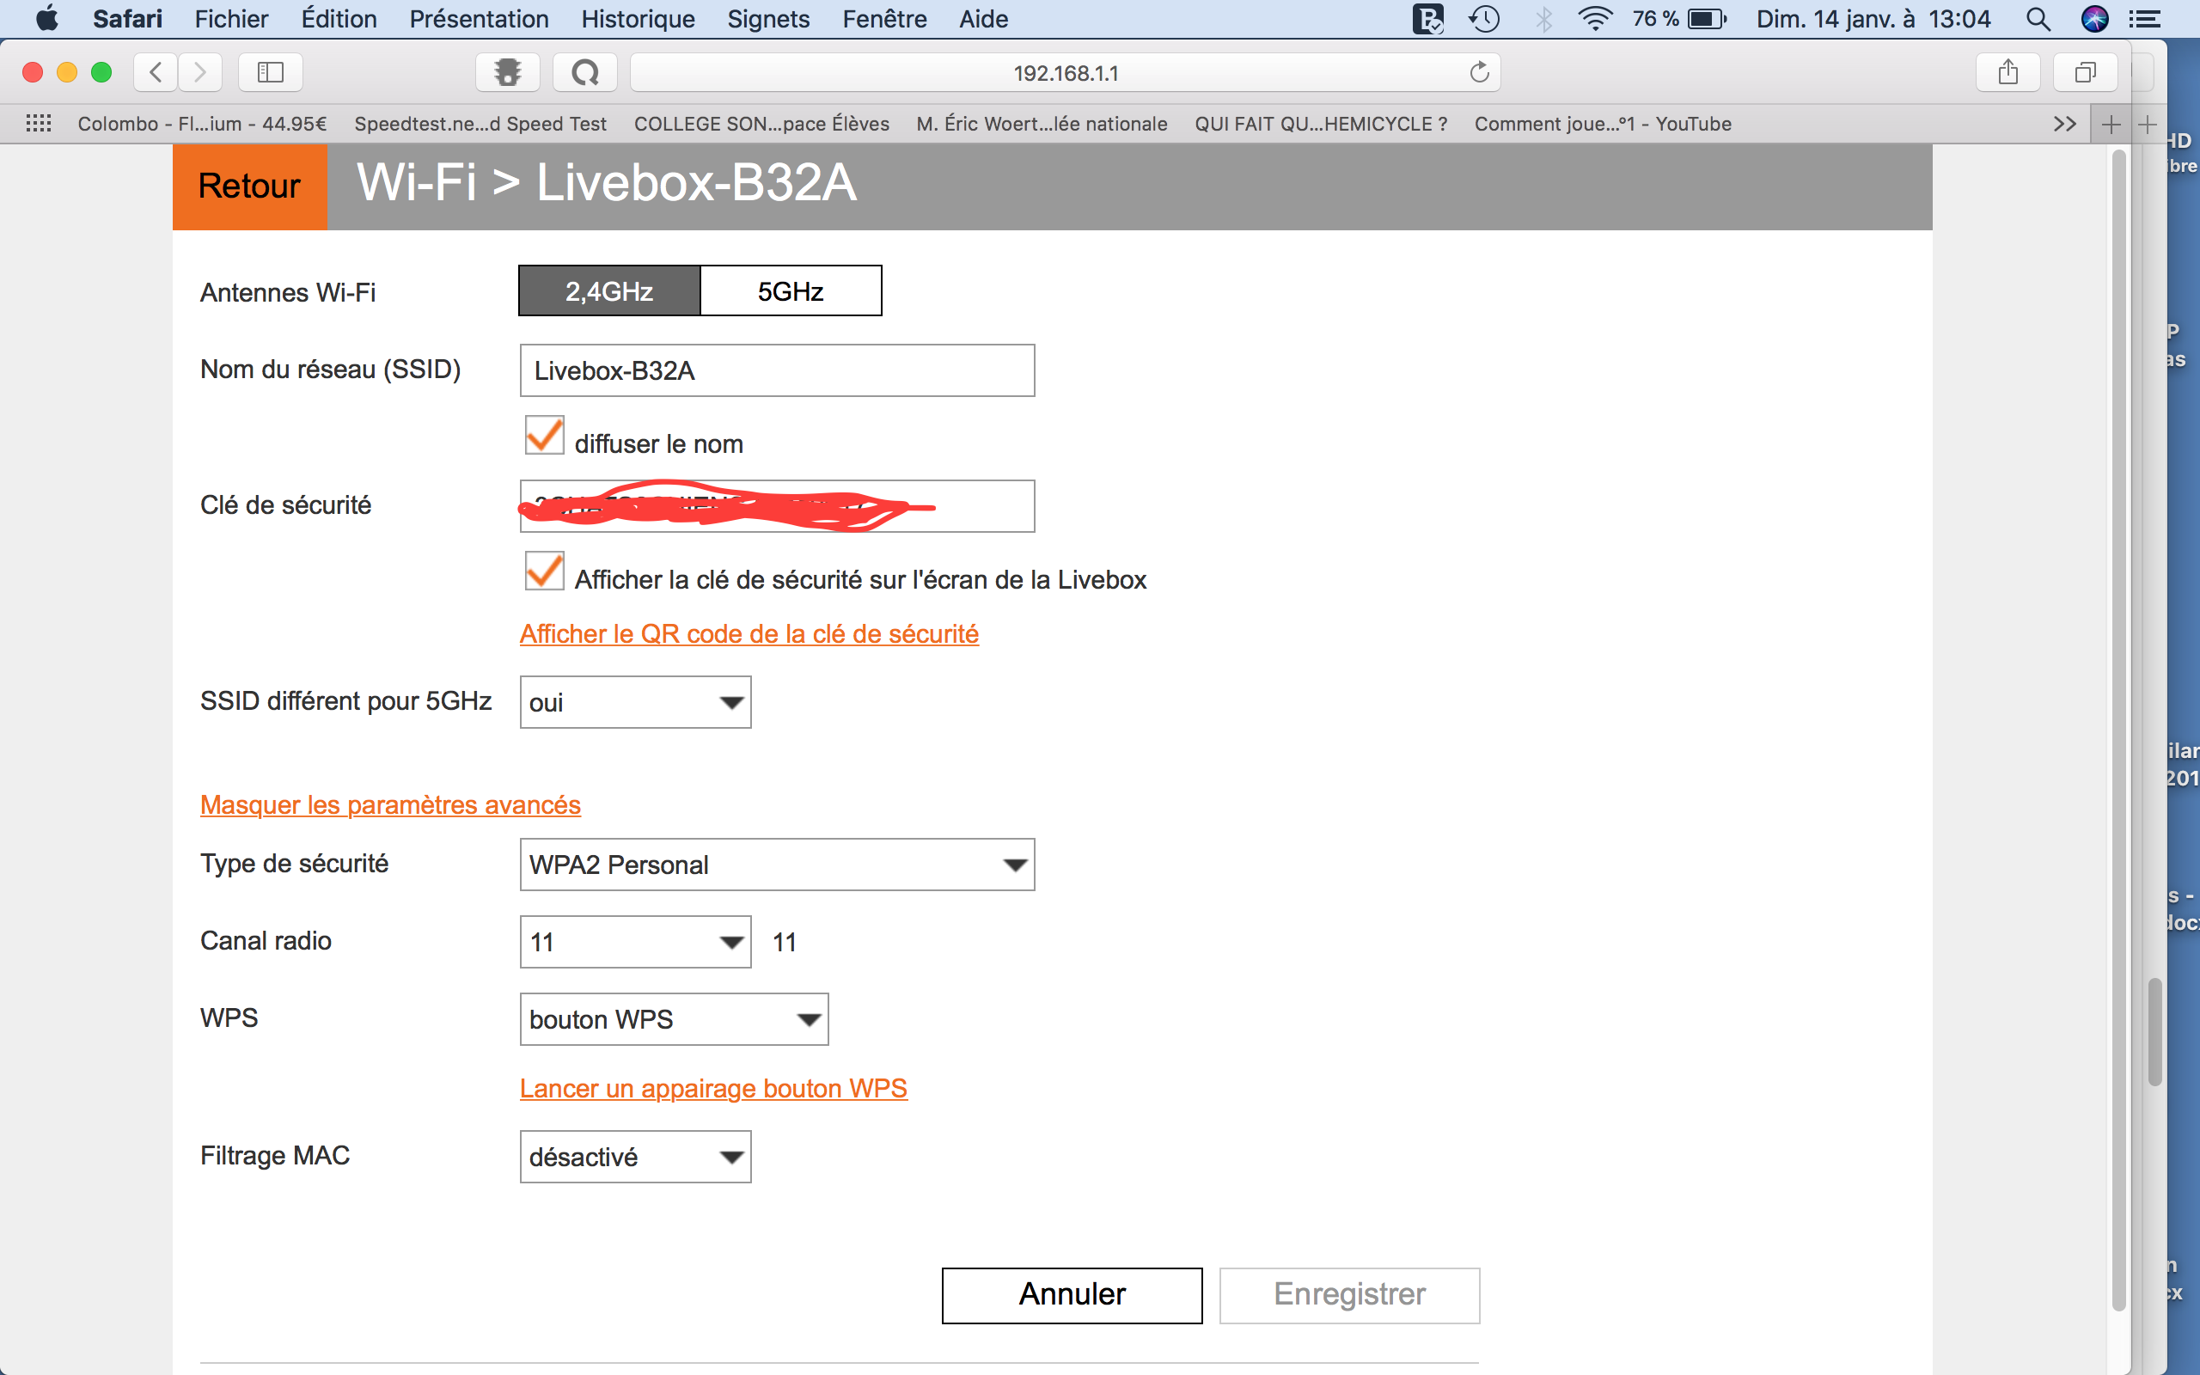This screenshot has height=1375, width=2200.
Task: Open the 'Filtrage MAC' dropdown
Action: coord(634,1157)
